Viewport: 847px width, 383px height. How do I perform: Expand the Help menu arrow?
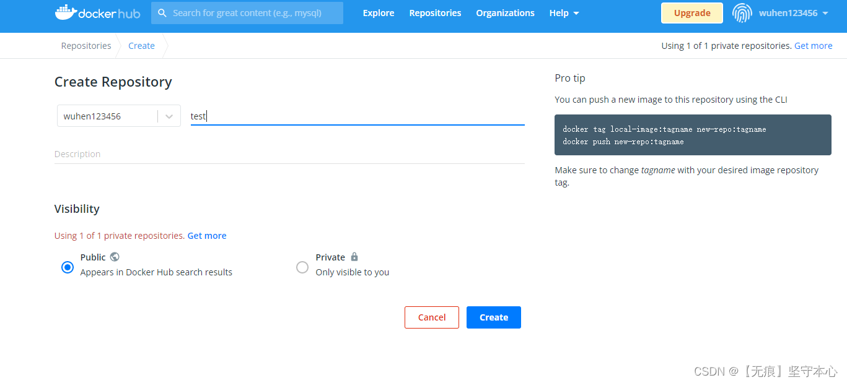pyautogui.click(x=576, y=13)
